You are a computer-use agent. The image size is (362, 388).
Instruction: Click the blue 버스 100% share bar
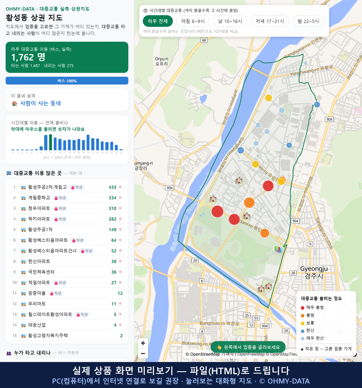[67, 81]
